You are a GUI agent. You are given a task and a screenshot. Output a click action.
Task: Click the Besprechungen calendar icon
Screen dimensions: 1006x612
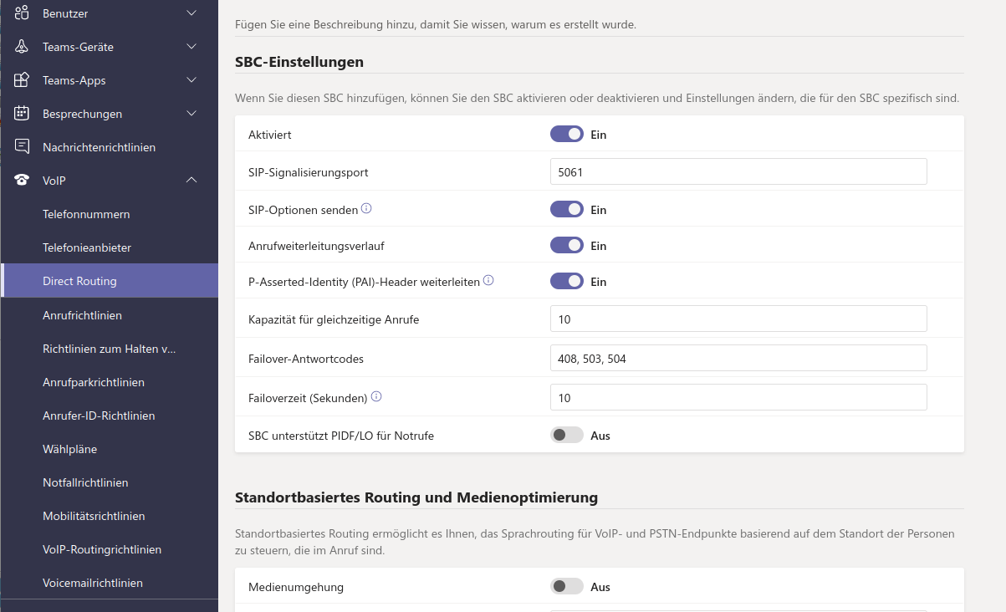(x=22, y=114)
